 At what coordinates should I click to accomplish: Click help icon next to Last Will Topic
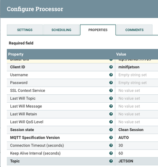coord(111,99)
